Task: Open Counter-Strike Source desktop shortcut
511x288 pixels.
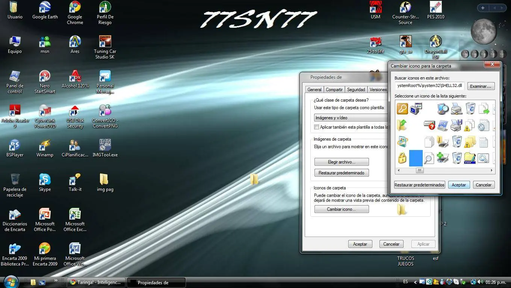Action: pyautogui.click(x=405, y=13)
